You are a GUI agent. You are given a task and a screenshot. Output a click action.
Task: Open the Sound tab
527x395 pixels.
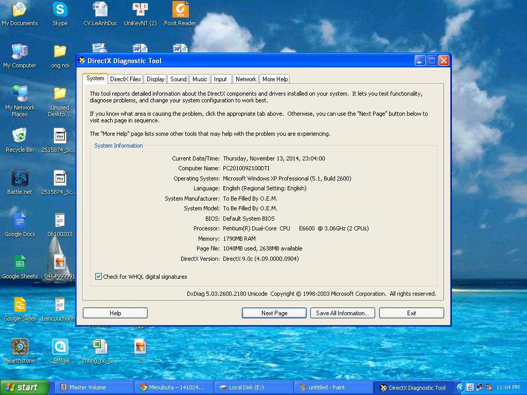(x=178, y=79)
